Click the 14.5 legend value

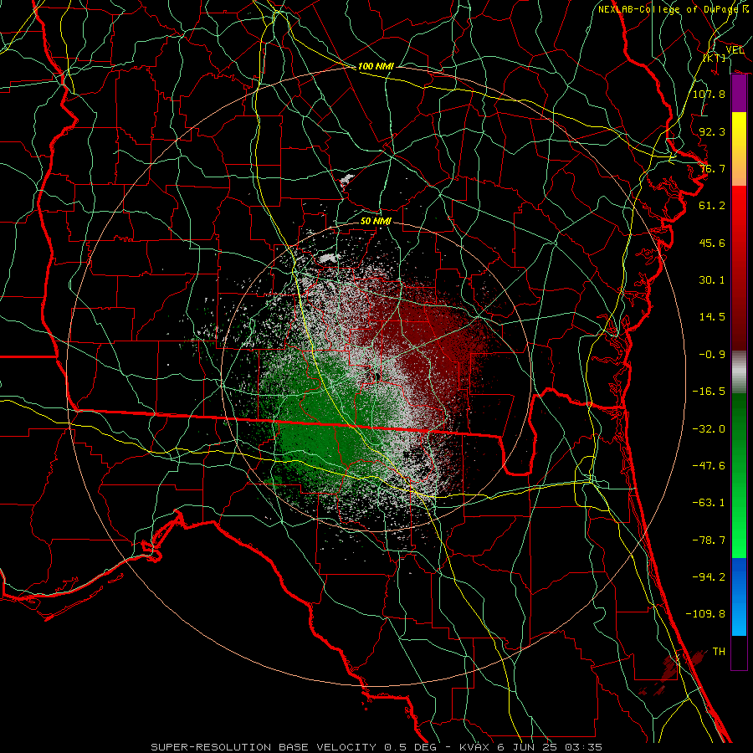pyautogui.click(x=712, y=317)
